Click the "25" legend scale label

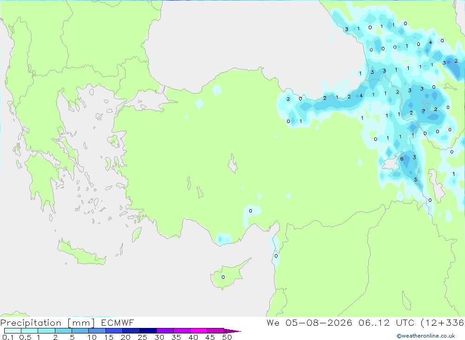click(x=143, y=337)
